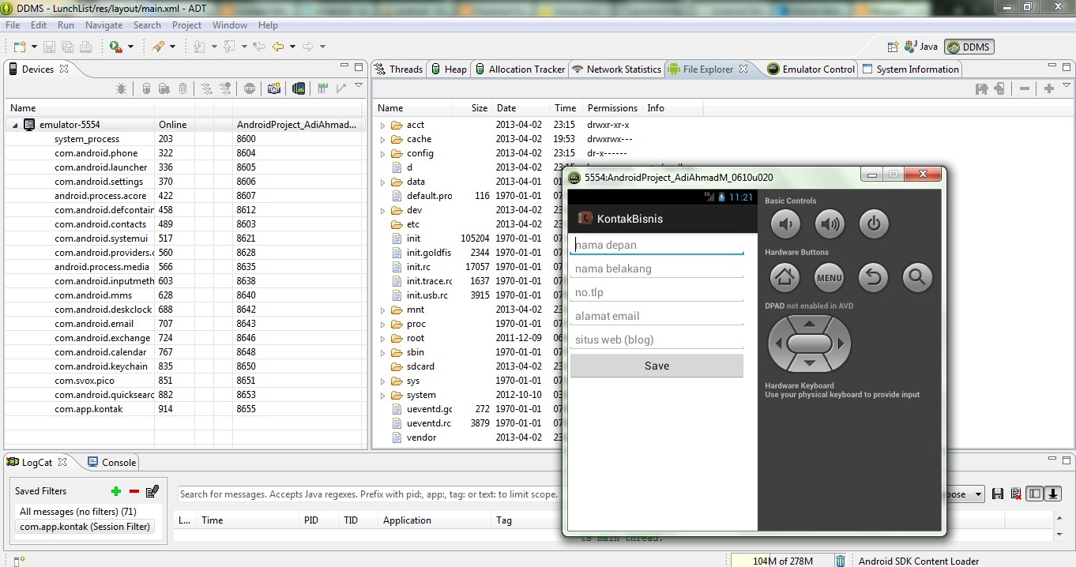Click the emulator Search hardware button
The width and height of the screenshot is (1076, 567).
(917, 277)
